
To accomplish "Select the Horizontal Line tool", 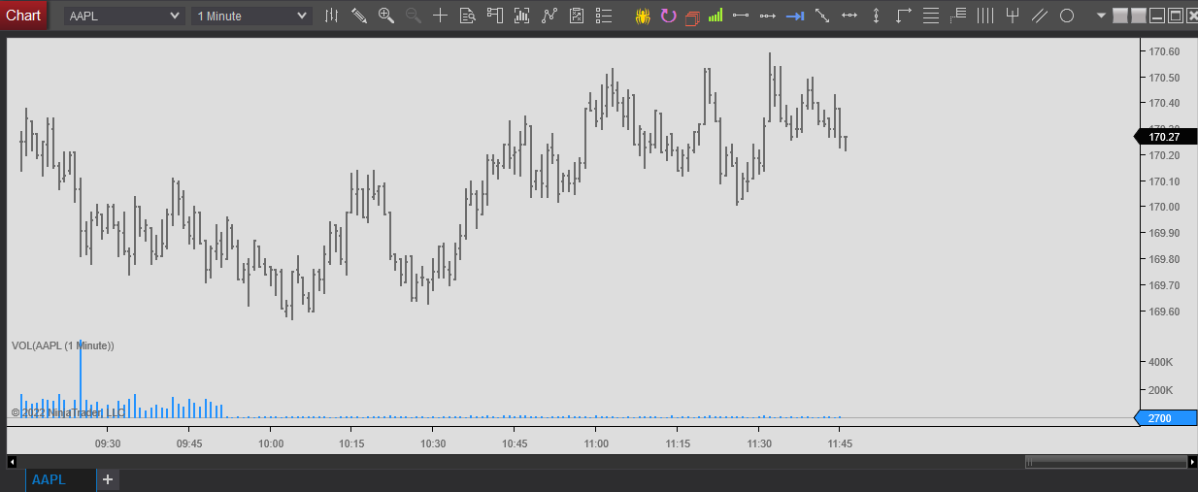I will pos(849,16).
